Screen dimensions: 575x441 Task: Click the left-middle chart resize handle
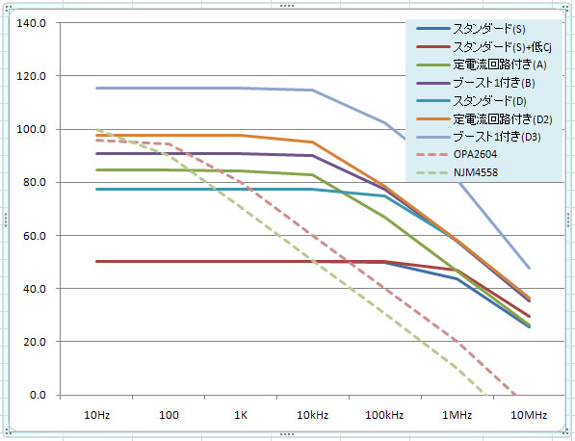click(6, 220)
